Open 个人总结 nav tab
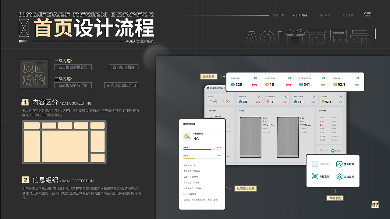Viewport: 390px width, 219px height. click(348, 15)
